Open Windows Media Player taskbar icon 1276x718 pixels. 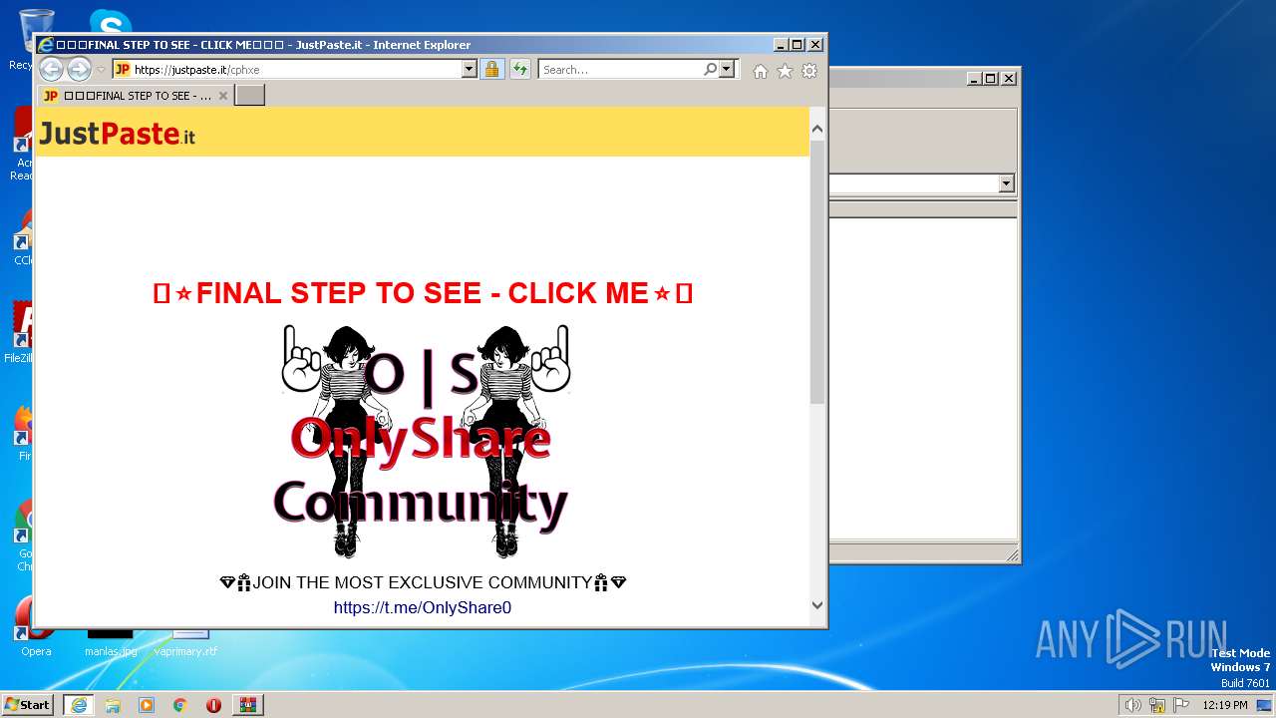147,705
